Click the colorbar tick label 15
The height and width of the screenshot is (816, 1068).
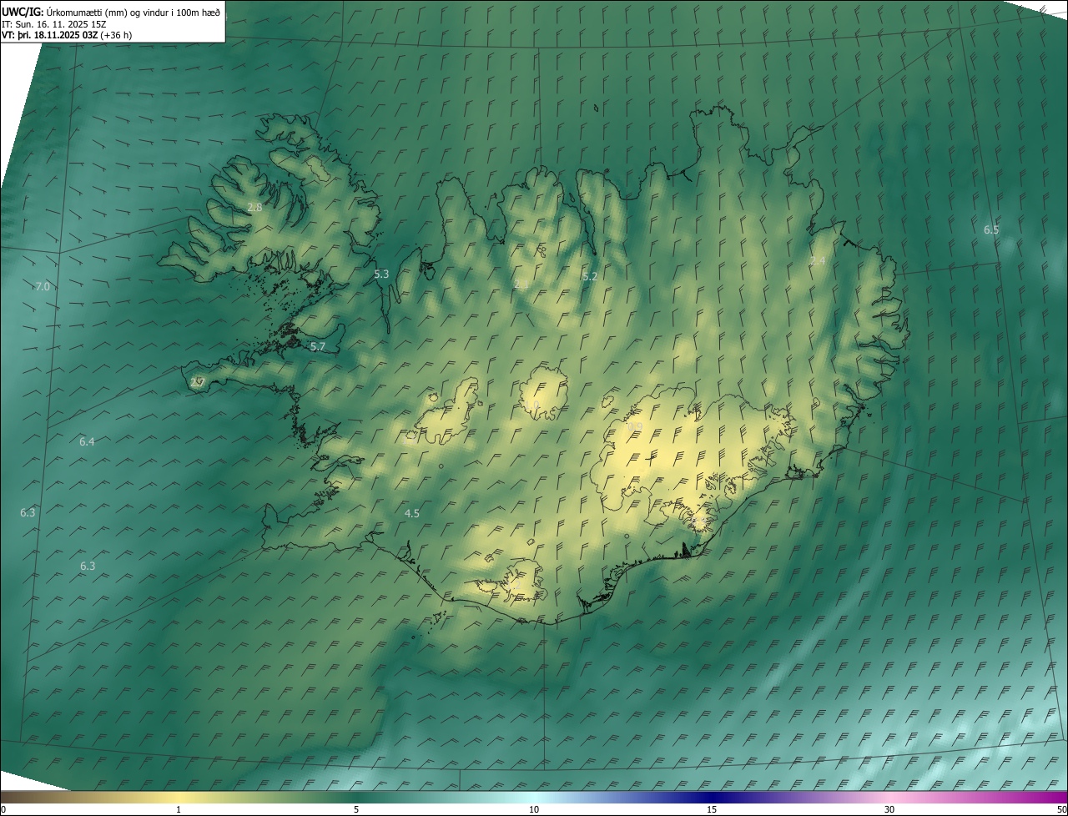click(712, 809)
